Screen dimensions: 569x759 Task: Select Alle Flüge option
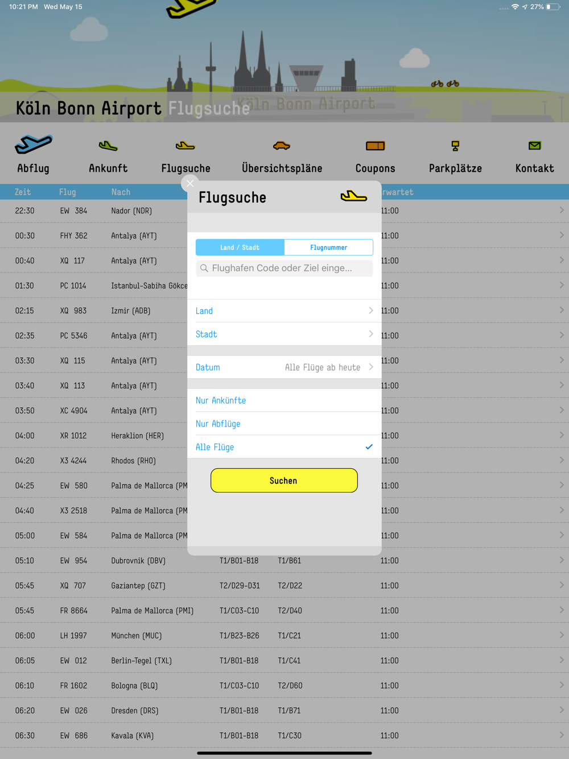click(284, 447)
